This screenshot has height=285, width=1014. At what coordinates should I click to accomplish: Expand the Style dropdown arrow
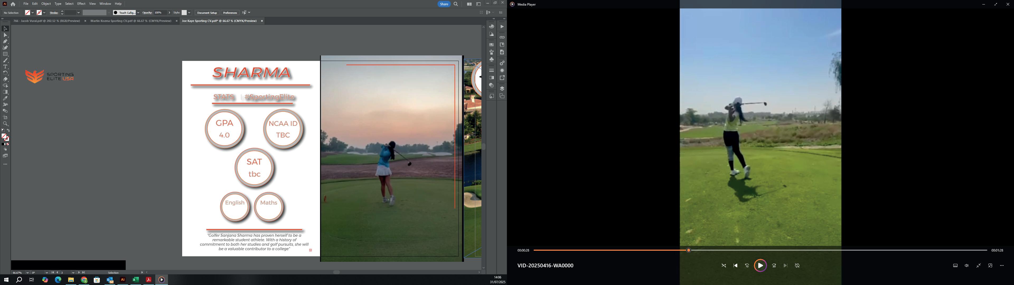(x=189, y=13)
